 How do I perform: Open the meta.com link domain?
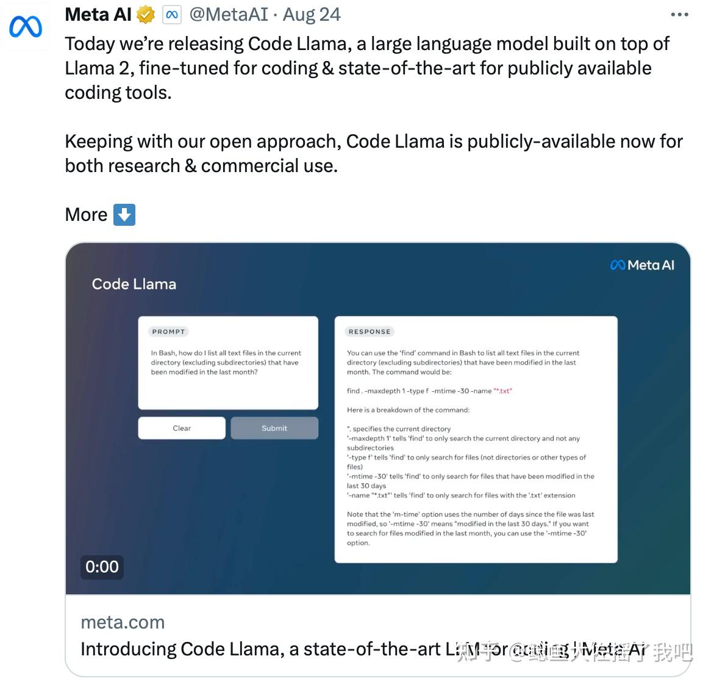pos(123,622)
